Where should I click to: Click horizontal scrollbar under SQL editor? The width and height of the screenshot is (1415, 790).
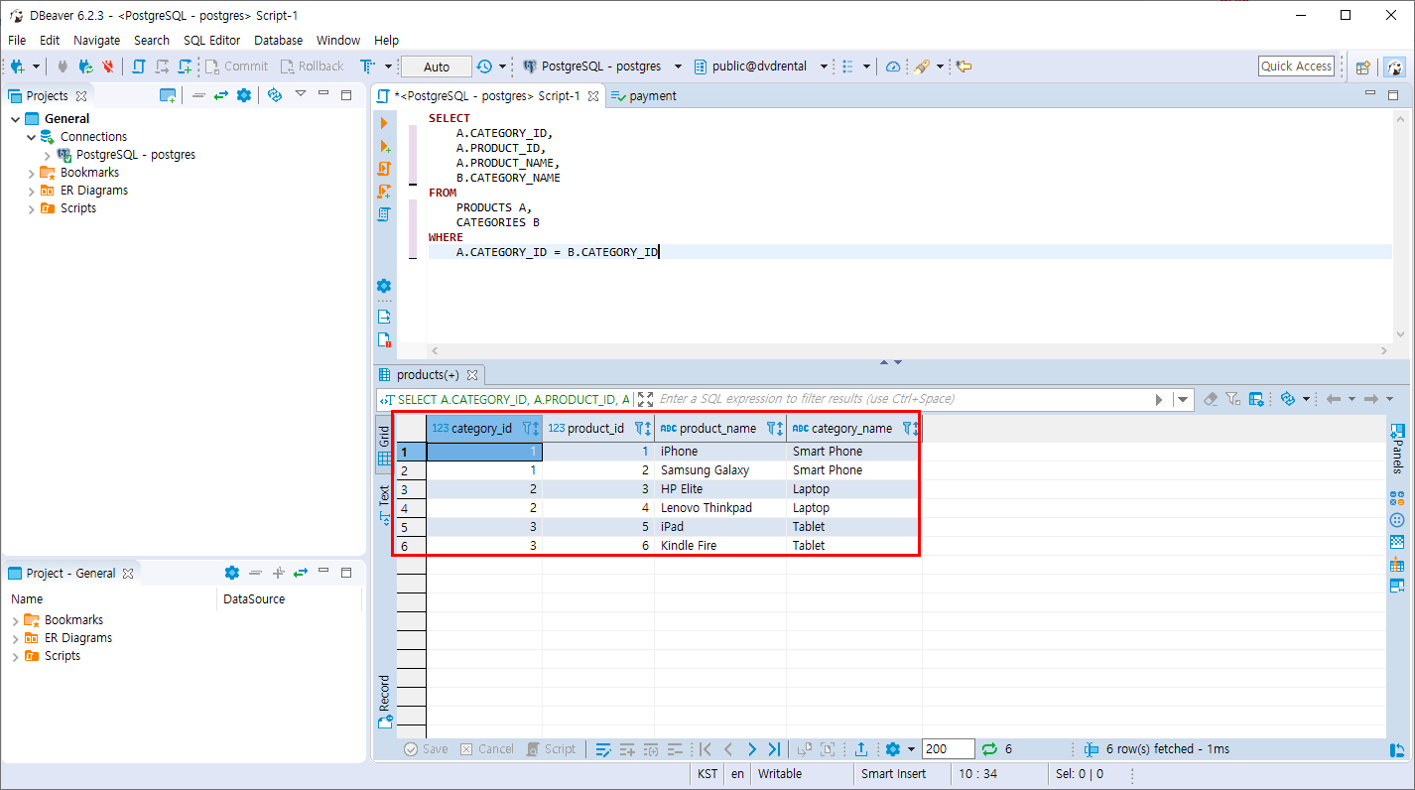pos(909,350)
